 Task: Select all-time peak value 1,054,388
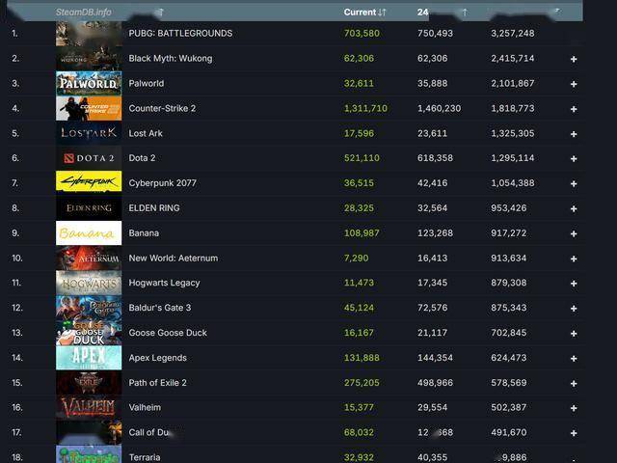513,183
